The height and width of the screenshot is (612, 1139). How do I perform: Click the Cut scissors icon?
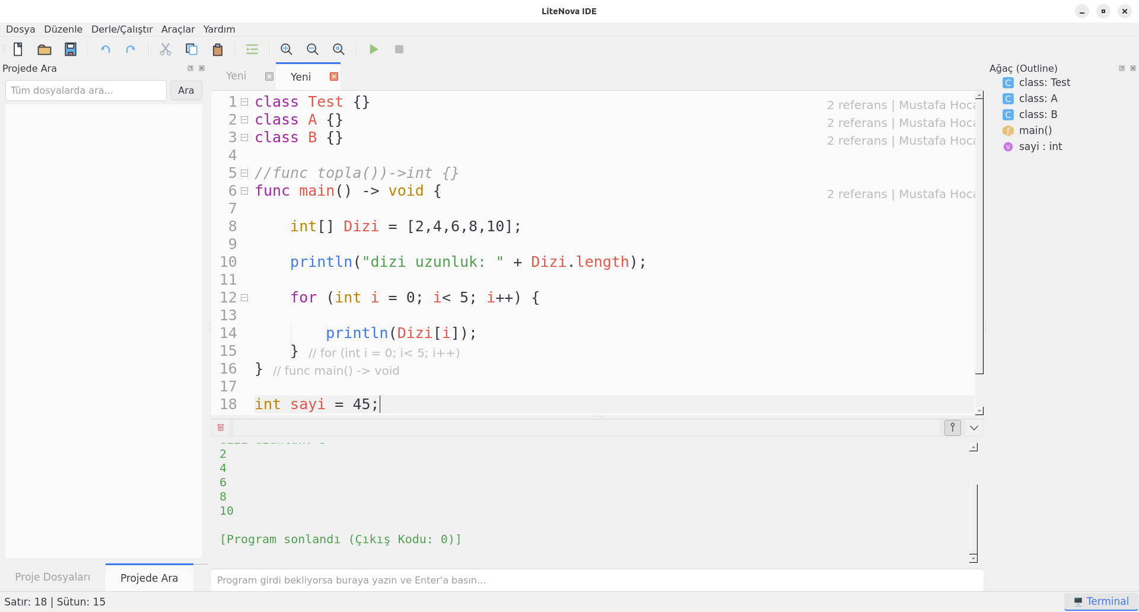[x=166, y=49]
